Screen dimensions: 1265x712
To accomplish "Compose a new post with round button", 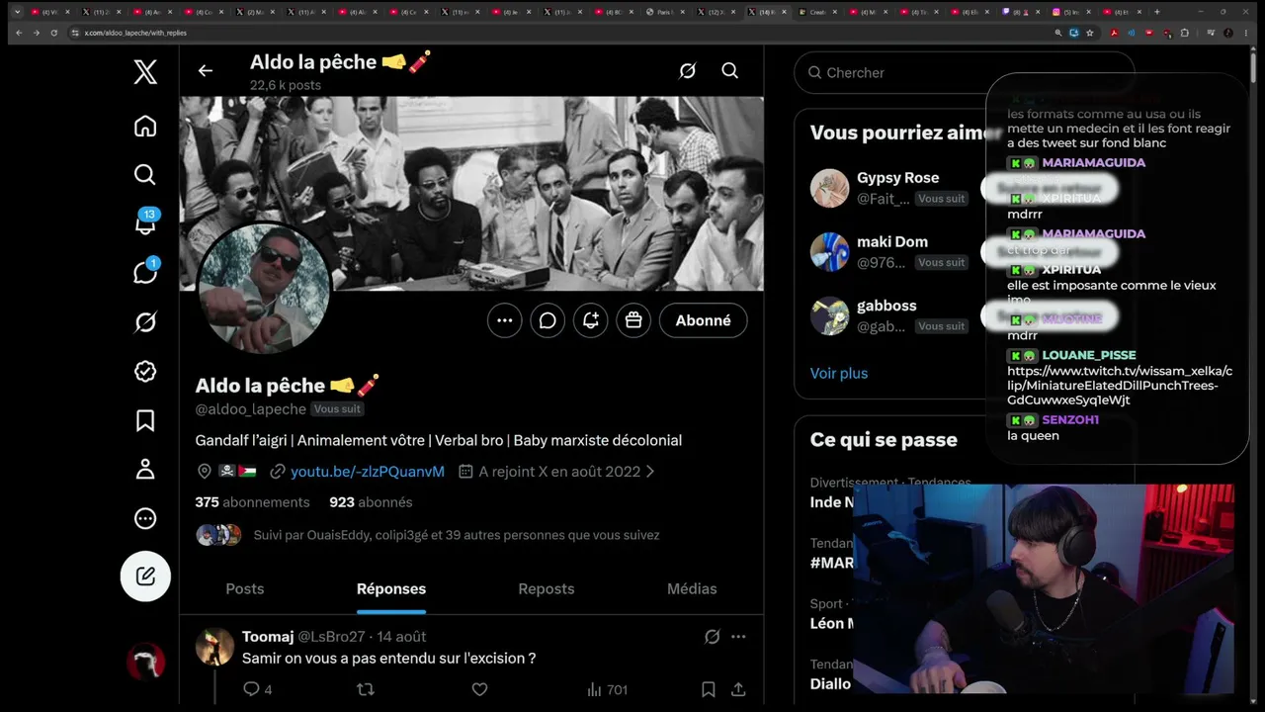I will [145, 577].
